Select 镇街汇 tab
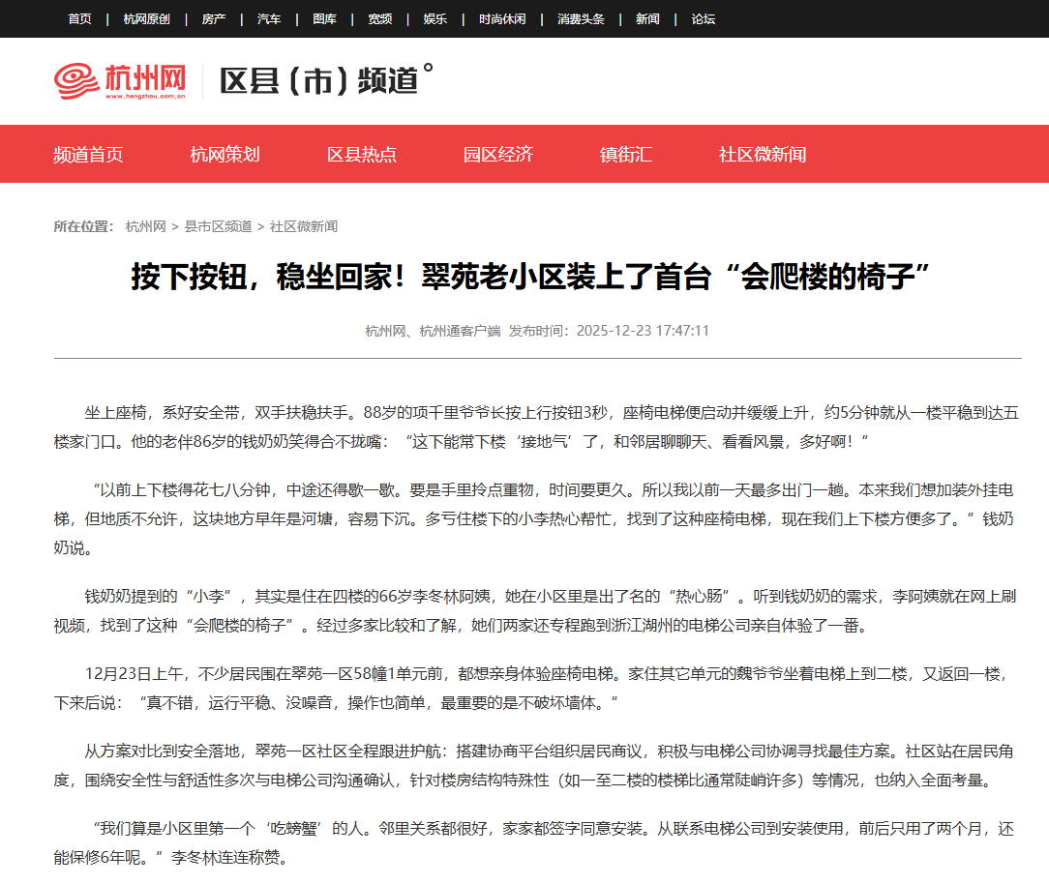1049x884 pixels. tap(626, 155)
